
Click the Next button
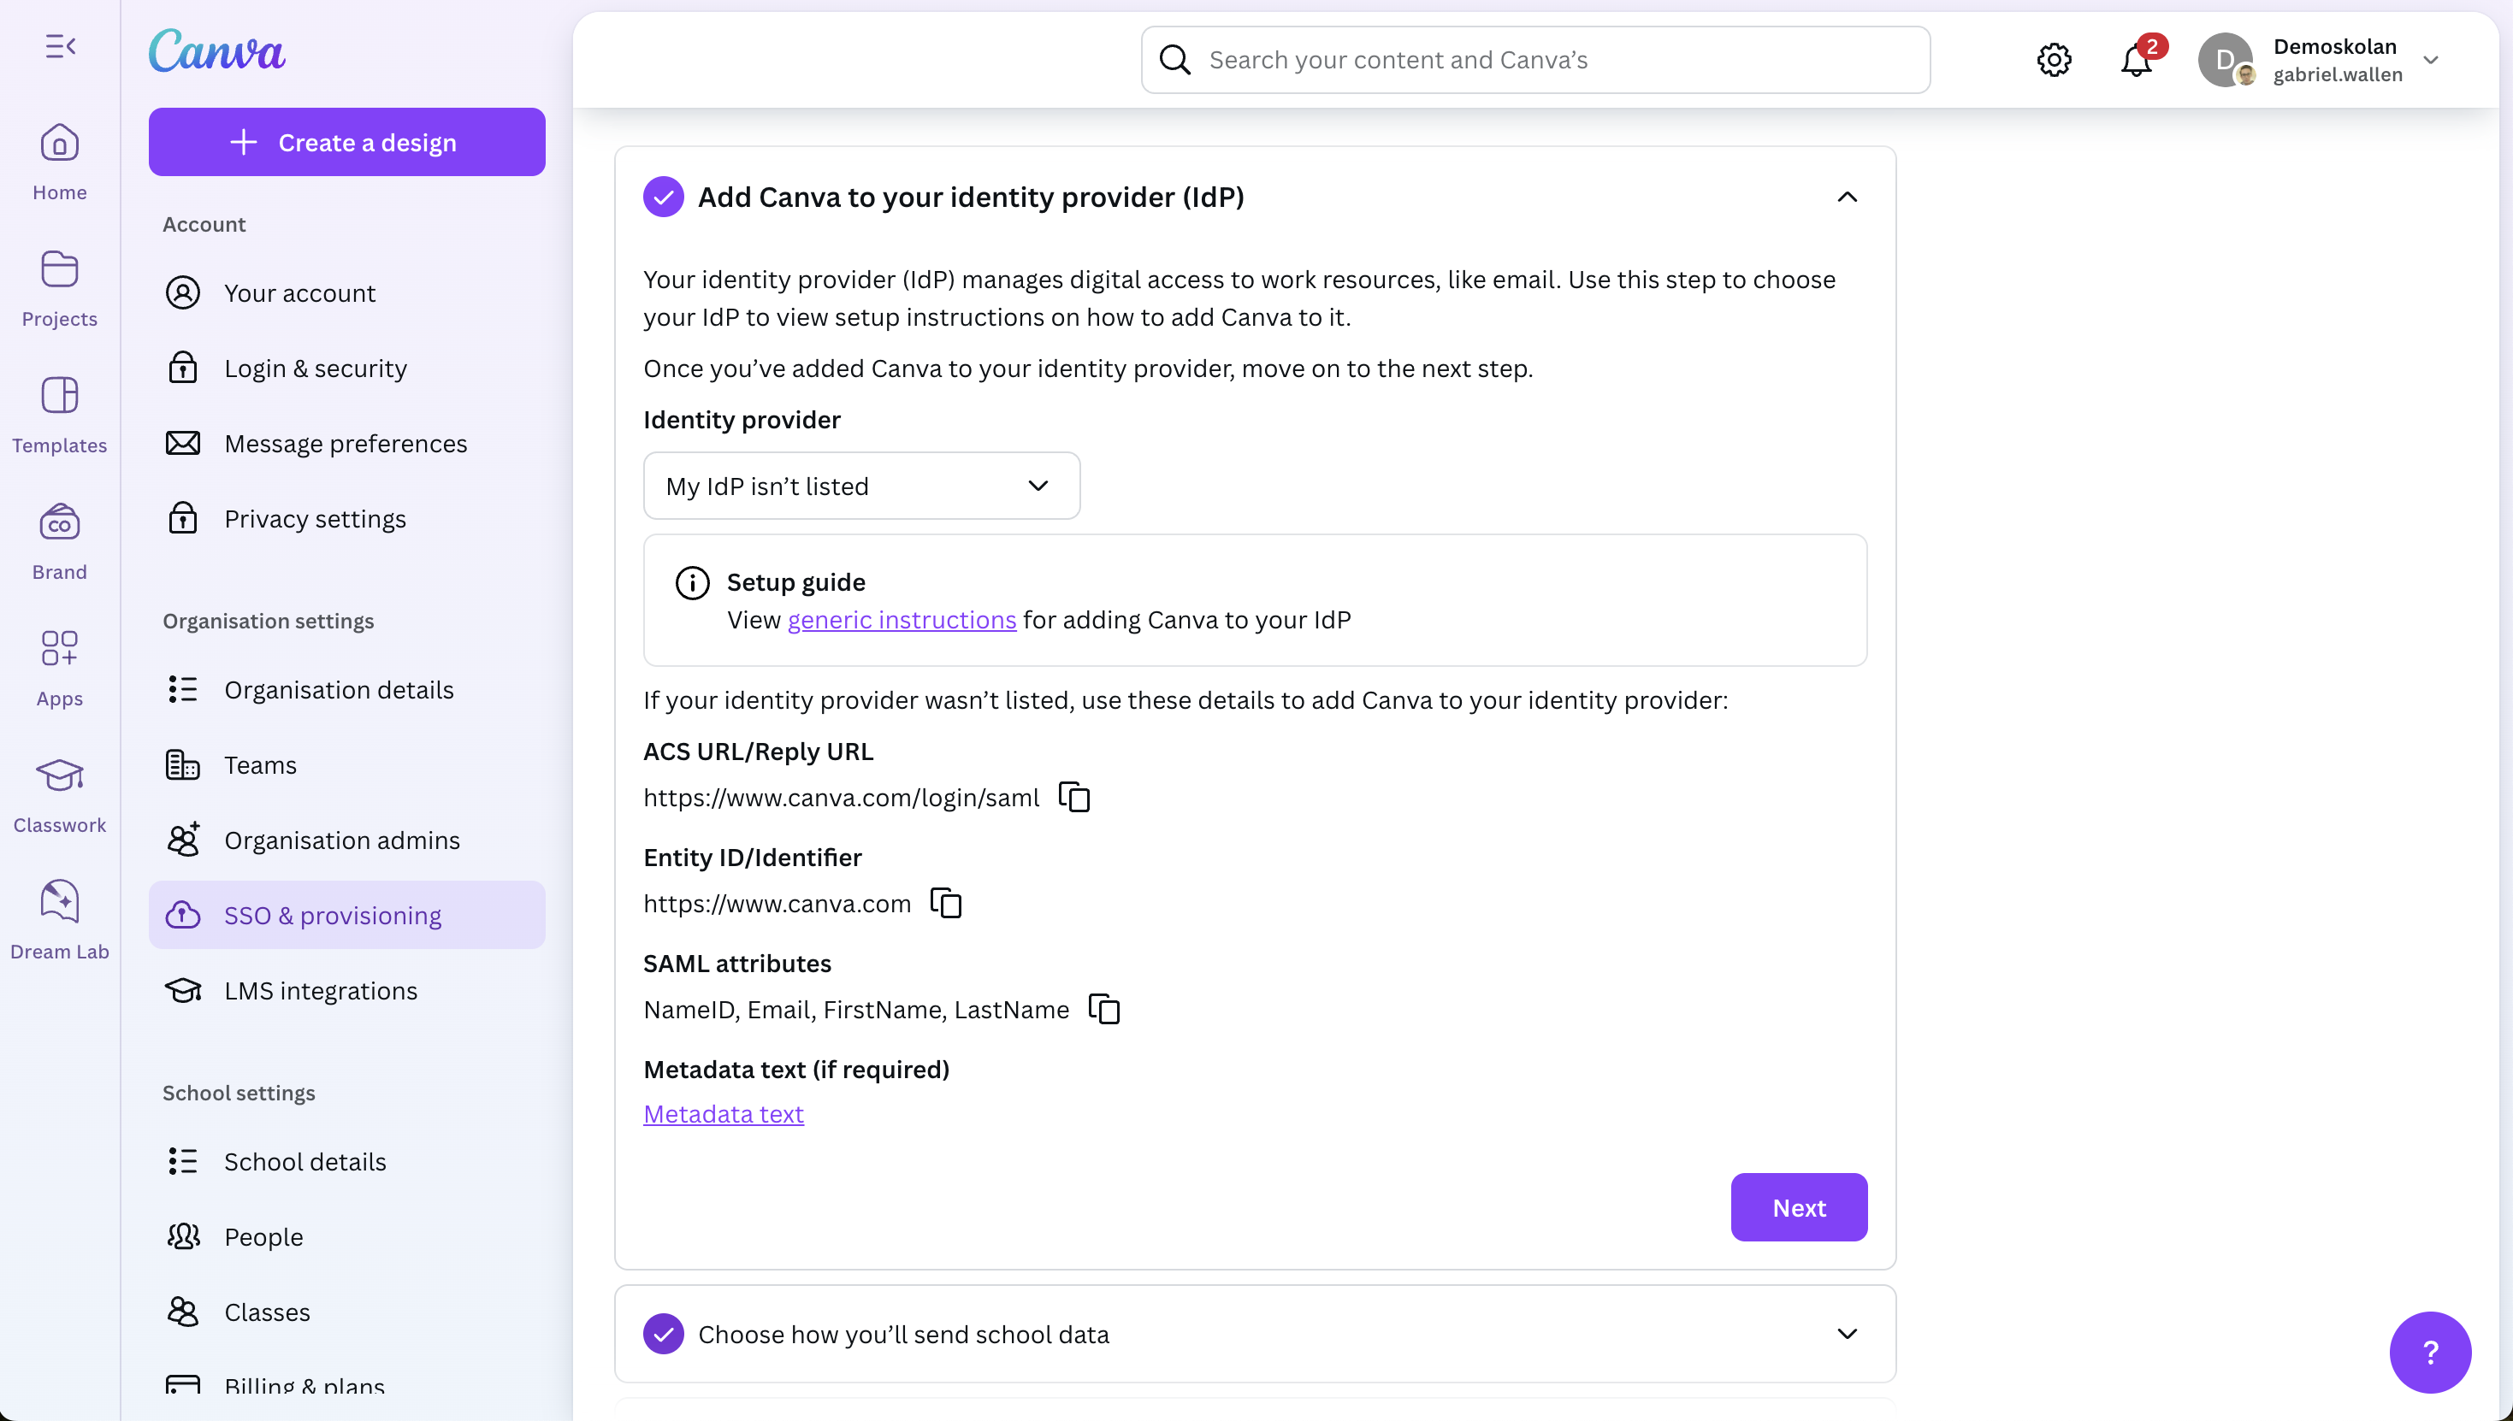pyautogui.click(x=1798, y=1207)
